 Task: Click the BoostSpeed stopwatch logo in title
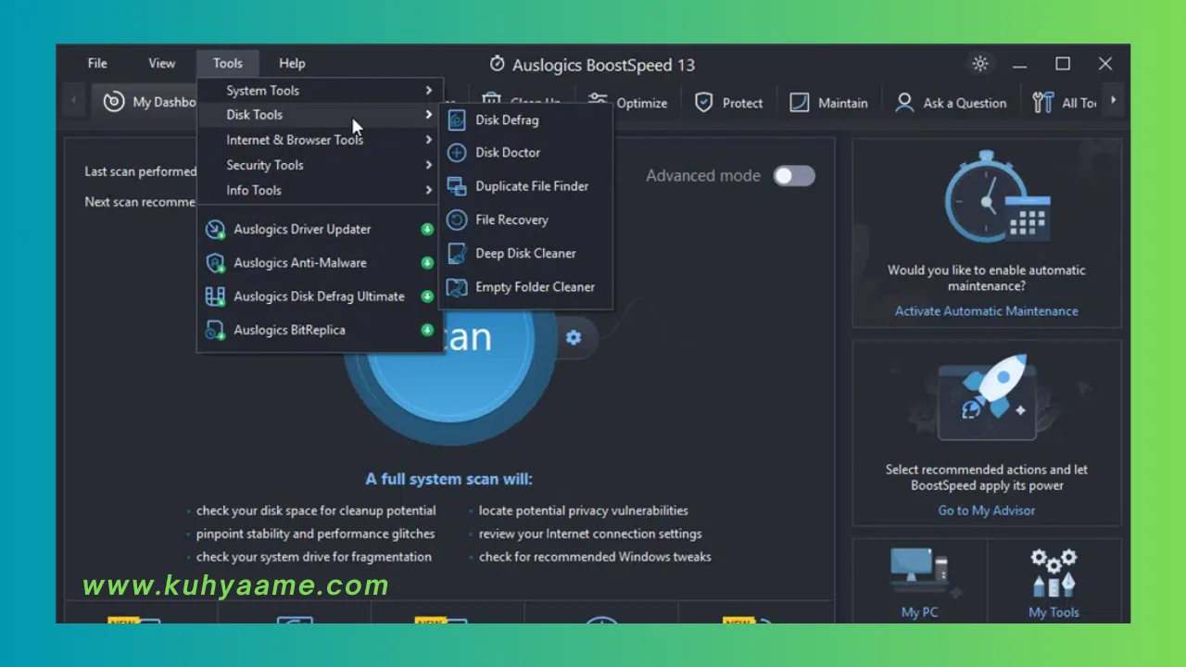tap(498, 64)
